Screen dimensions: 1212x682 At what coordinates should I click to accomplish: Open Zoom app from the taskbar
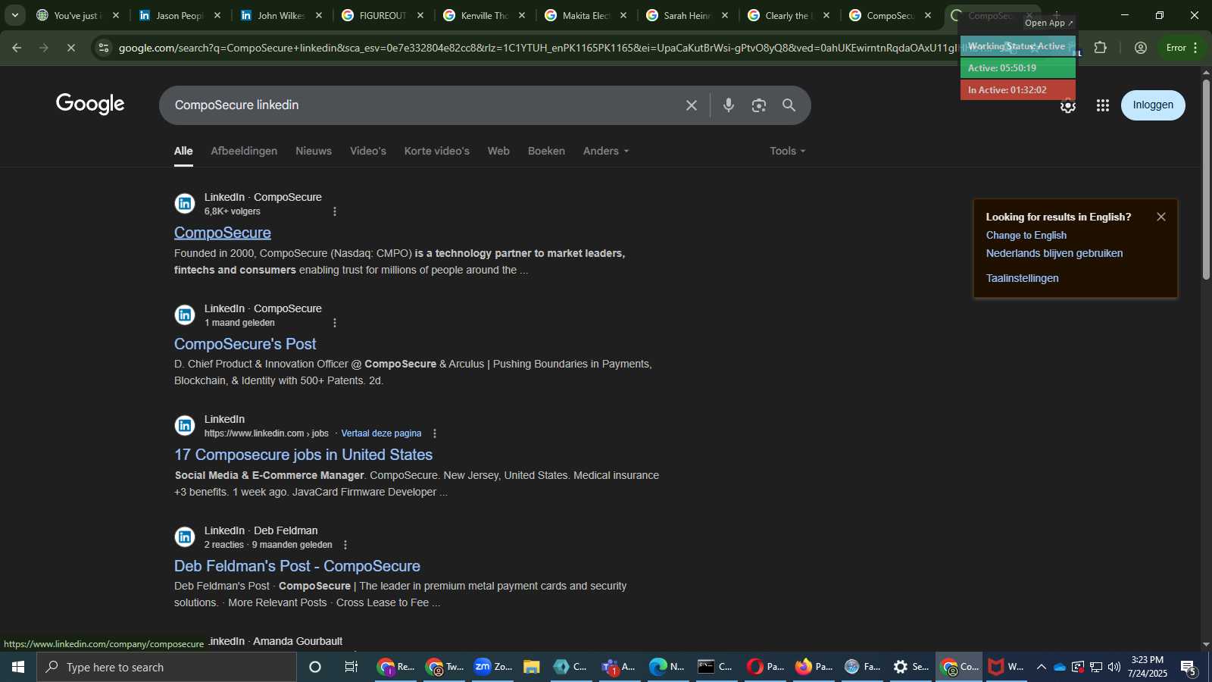pyautogui.click(x=493, y=667)
